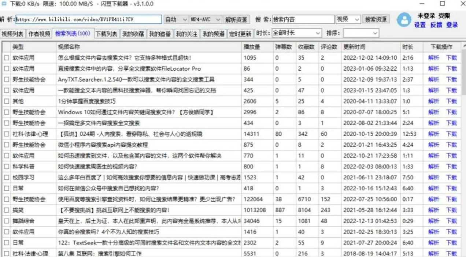Click the 搜索资源 button
Viewport: 466px width, 257px height.
tap(376, 19)
